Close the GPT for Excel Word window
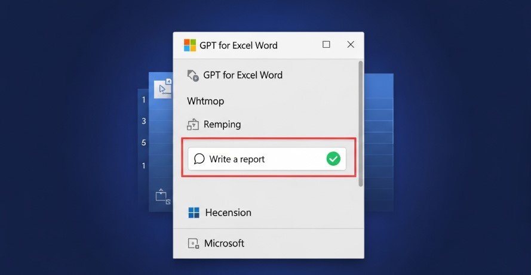The width and height of the screenshot is (531, 275). click(x=351, y=44)
